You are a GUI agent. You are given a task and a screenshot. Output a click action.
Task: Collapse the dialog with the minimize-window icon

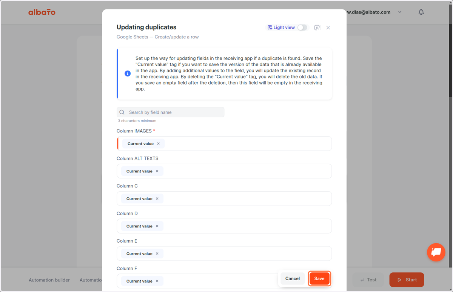(317, 28)
